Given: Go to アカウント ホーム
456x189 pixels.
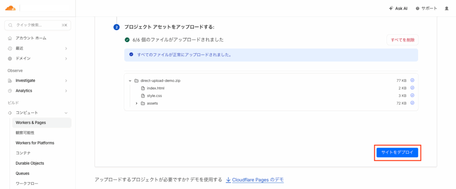Looking at the screenshot, I should [x=31, y=38].
